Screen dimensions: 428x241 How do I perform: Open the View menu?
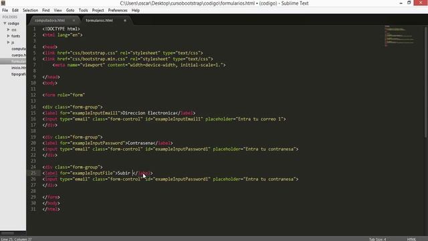(x=58, y=11)
